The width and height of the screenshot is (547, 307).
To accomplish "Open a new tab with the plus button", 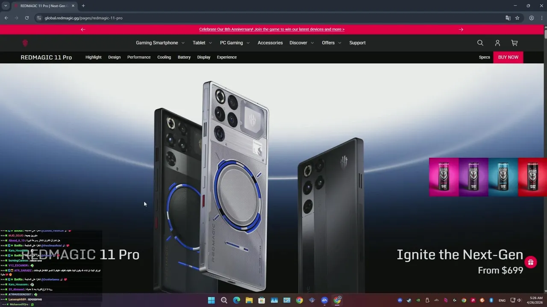I will point(83,6).
